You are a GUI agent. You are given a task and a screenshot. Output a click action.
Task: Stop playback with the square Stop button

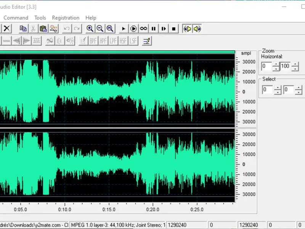point(174,29)
